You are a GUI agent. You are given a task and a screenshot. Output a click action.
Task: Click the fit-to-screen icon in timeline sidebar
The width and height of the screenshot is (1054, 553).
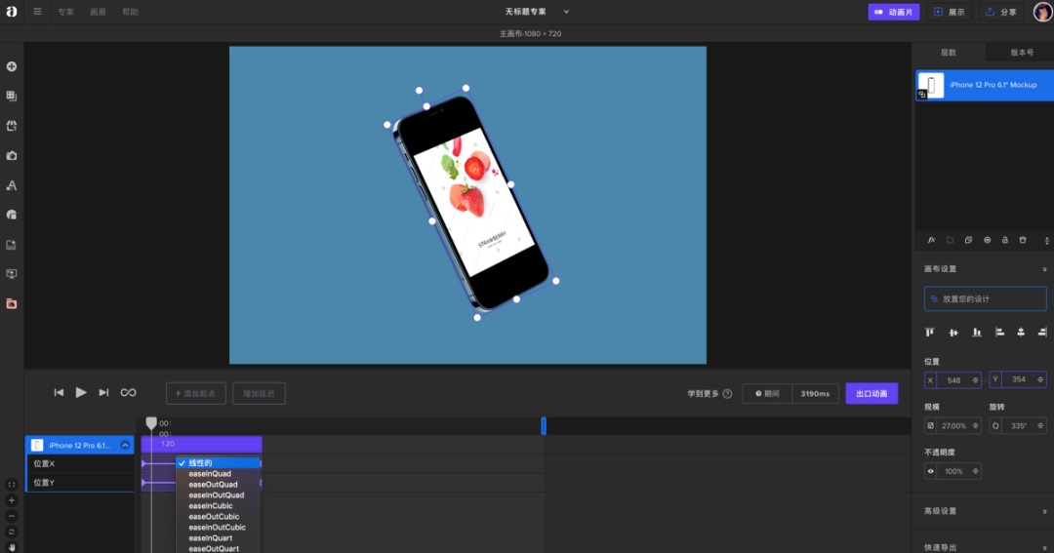pos(12,485)
